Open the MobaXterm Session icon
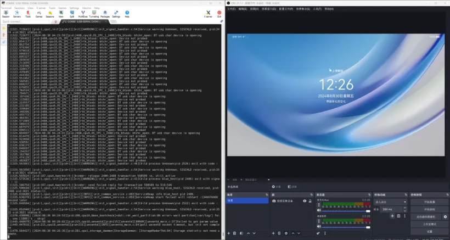 click(x=5, y=13)
